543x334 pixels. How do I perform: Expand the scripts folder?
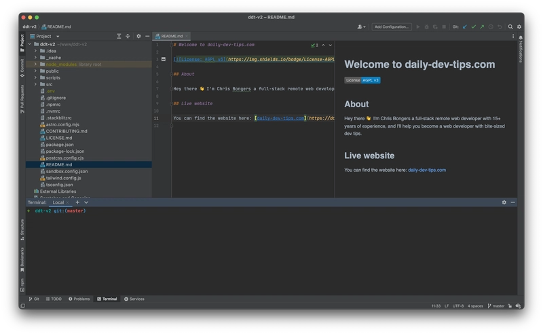pos(35,77)
